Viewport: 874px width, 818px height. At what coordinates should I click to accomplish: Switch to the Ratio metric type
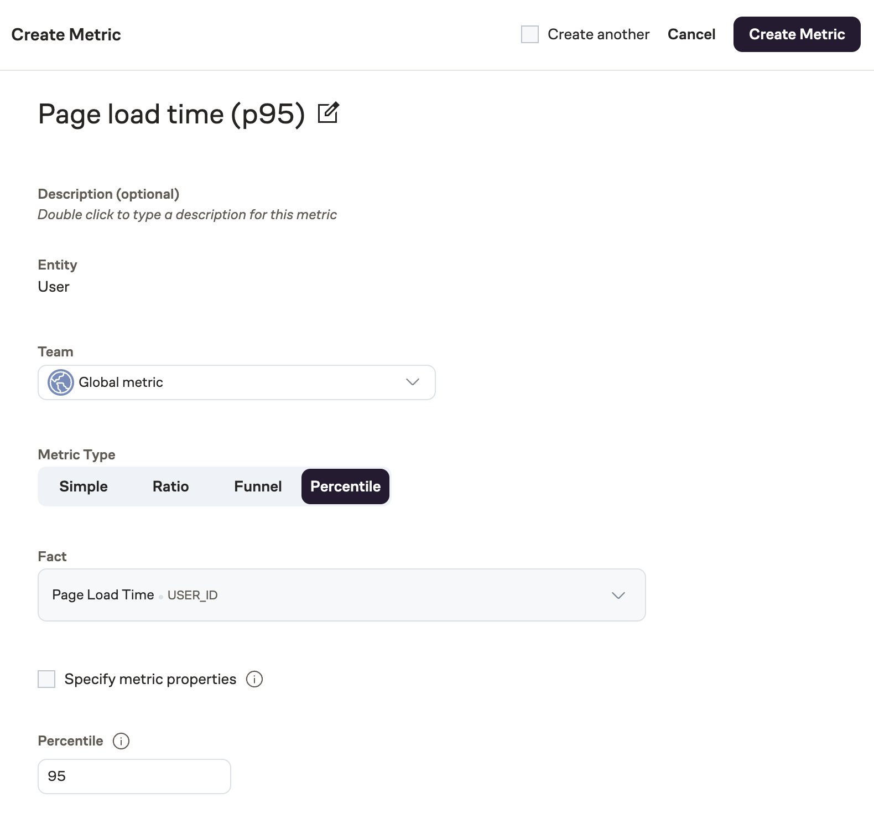(170, 486)
